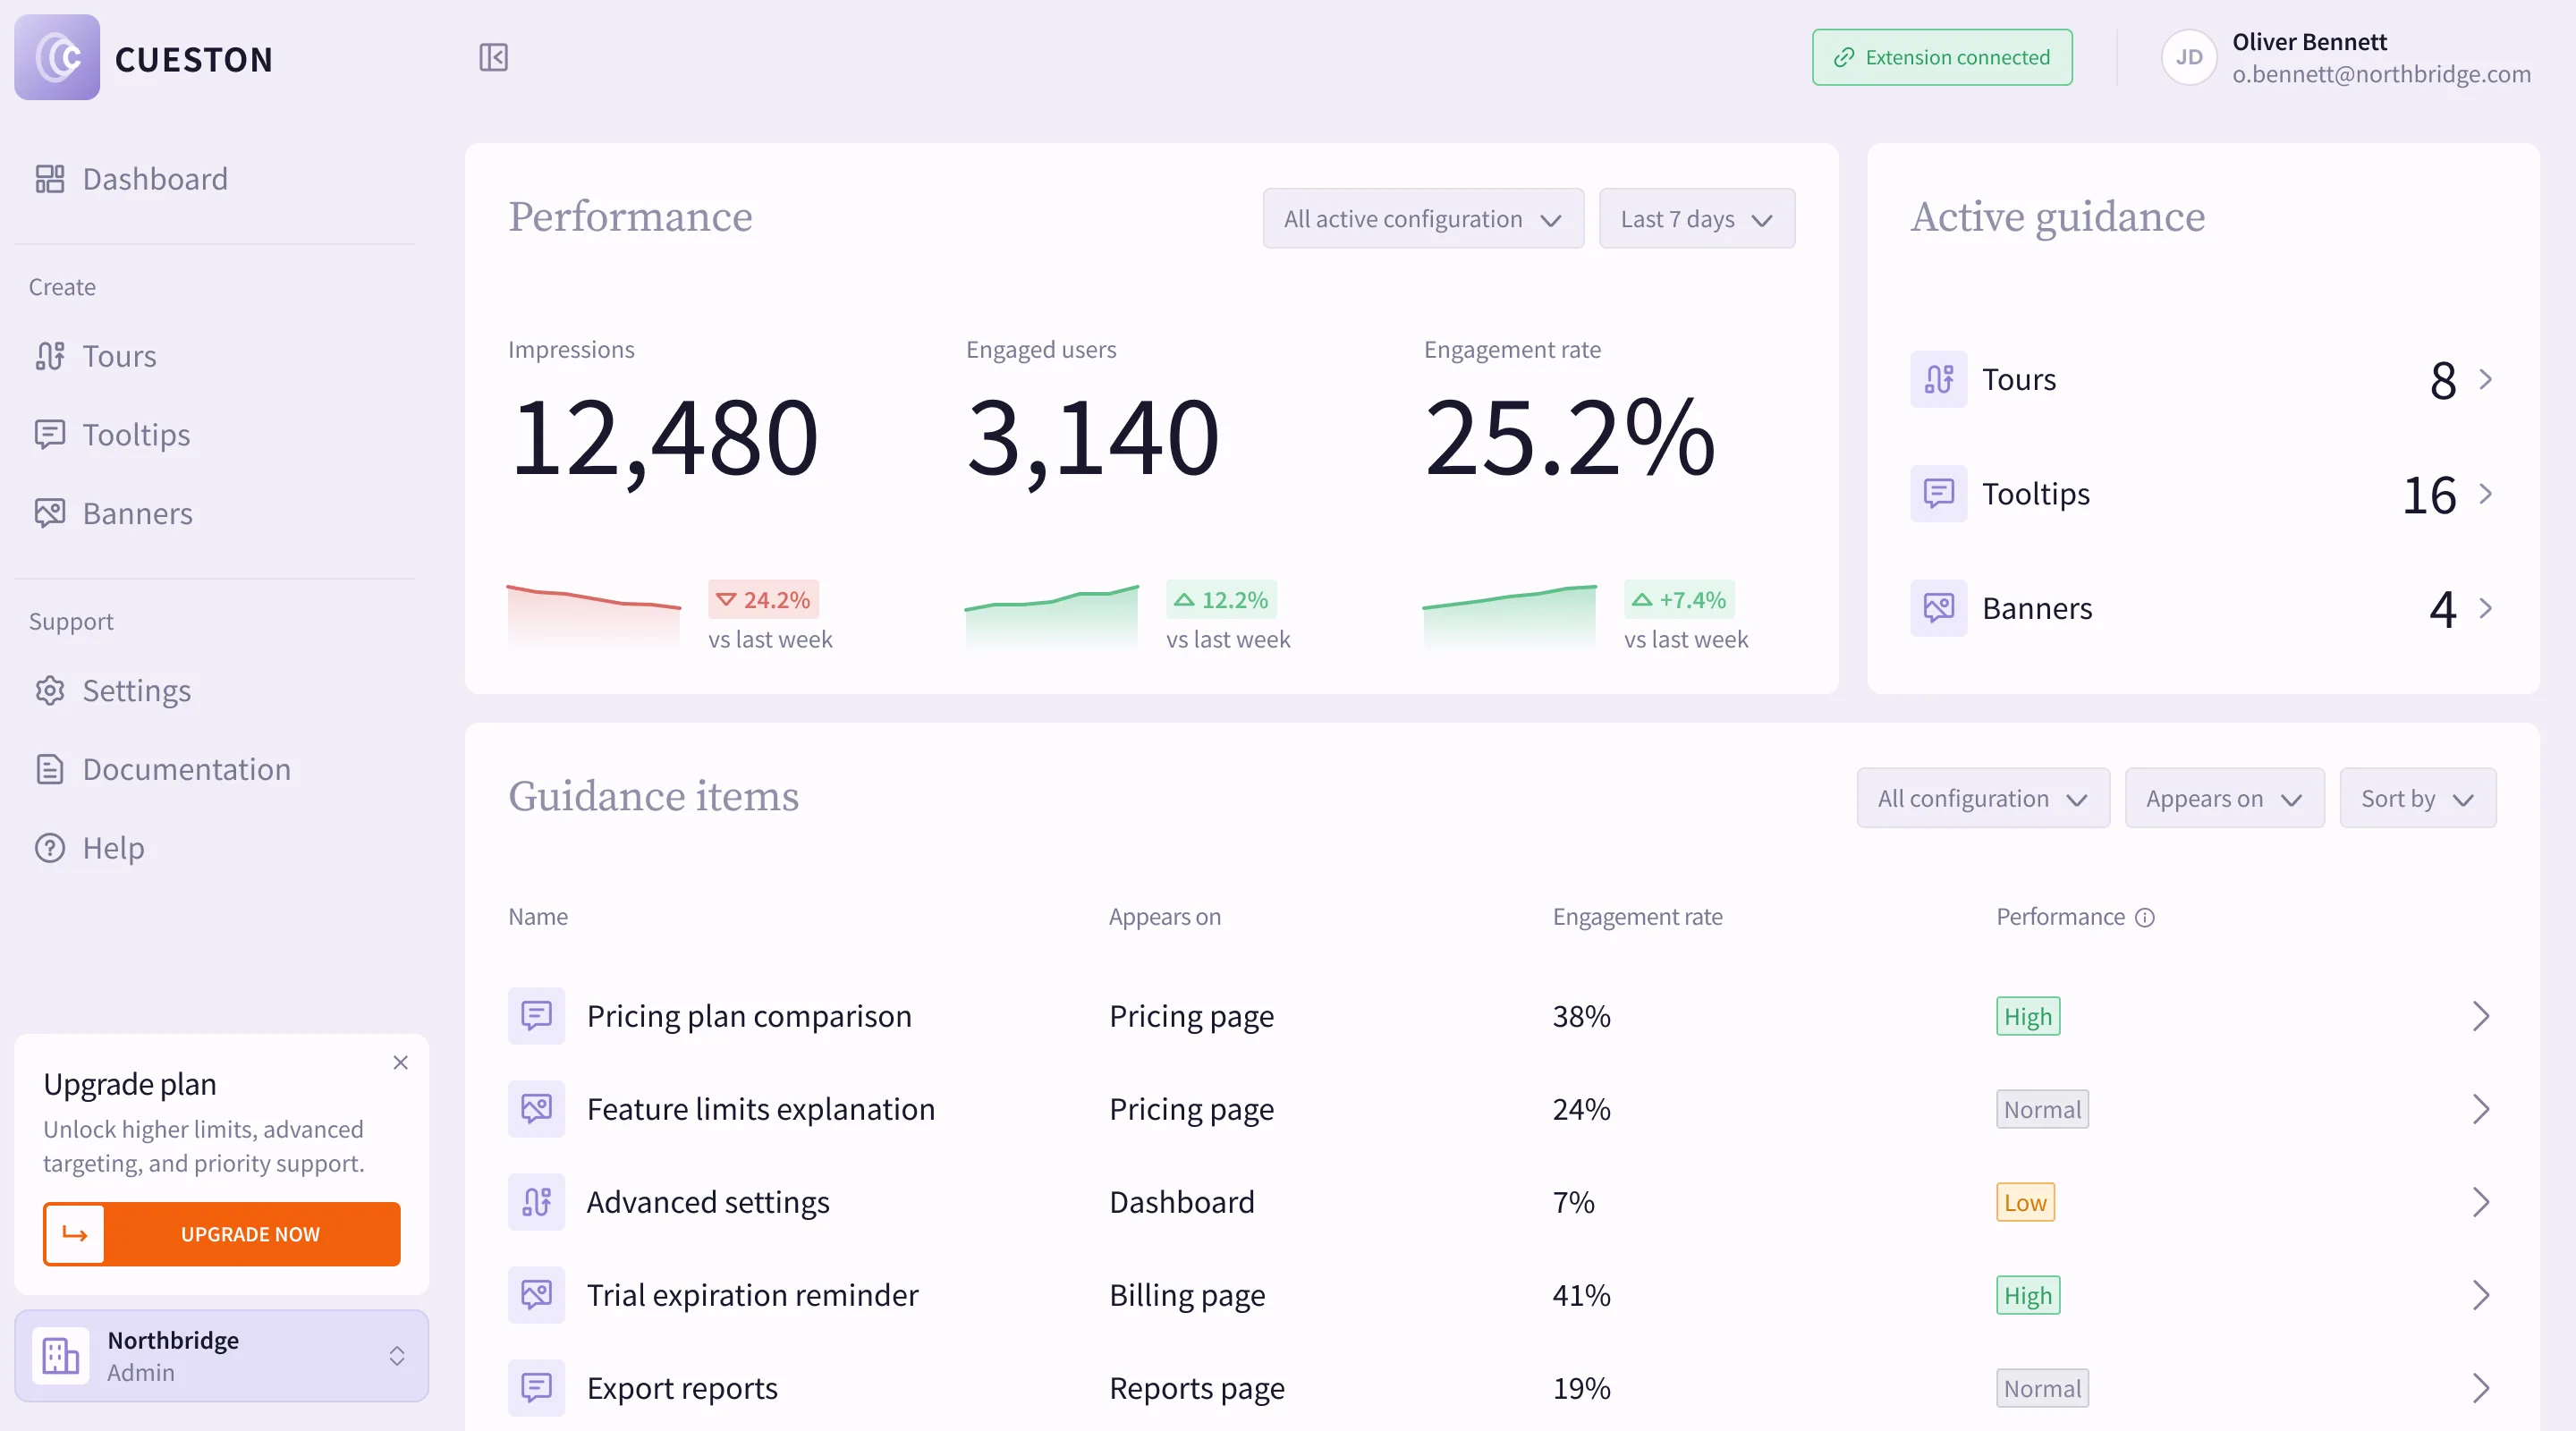Click the Cueston logo icon
The image size is (2576, 1431).
(57, 57)
